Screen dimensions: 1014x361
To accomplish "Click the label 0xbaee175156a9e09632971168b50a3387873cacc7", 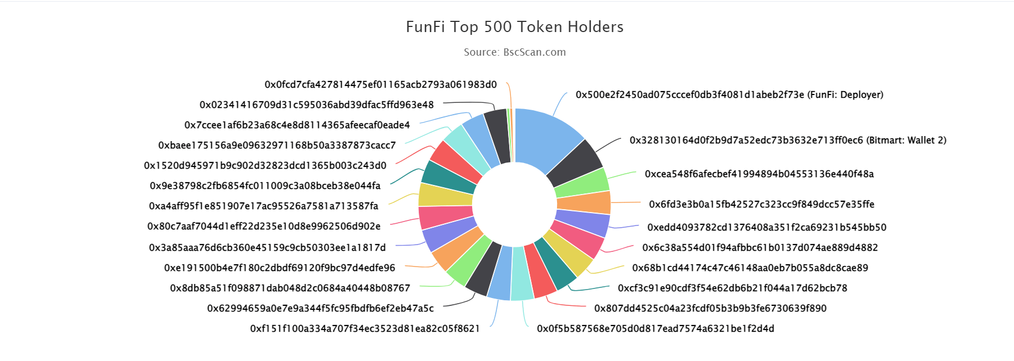I will coord(277,145).
